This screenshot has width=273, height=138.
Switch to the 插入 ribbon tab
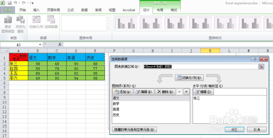tap(36, 10)
